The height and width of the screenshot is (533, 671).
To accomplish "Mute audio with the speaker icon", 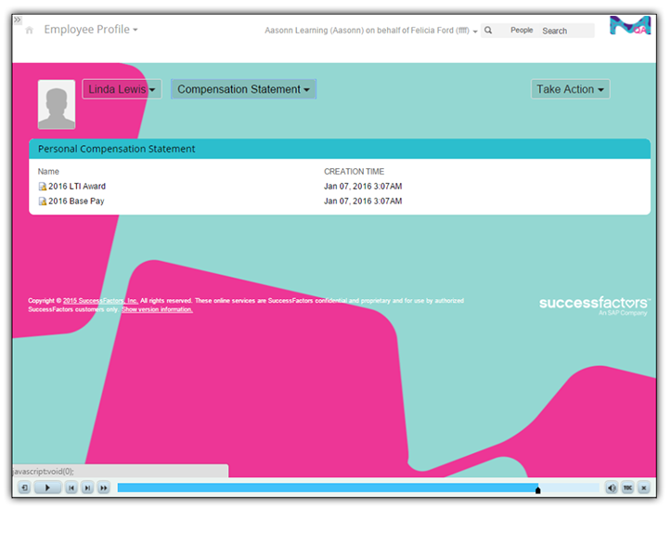I will pyautogui.click(x=612, y=487).
